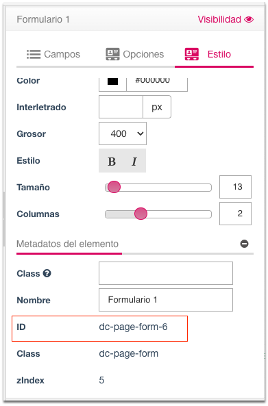Click the Tamaño slider handle
Screen dimensions: 268x406
[x=114, y=187]
